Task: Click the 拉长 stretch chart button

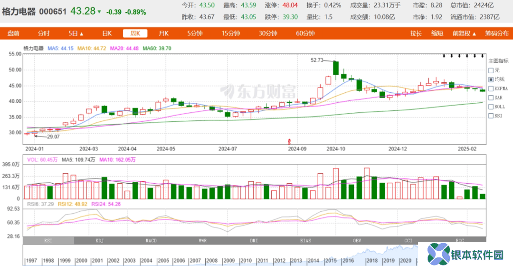Action: coord(416,33)
